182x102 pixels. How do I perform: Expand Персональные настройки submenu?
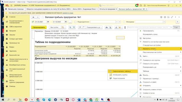(160, 52)
